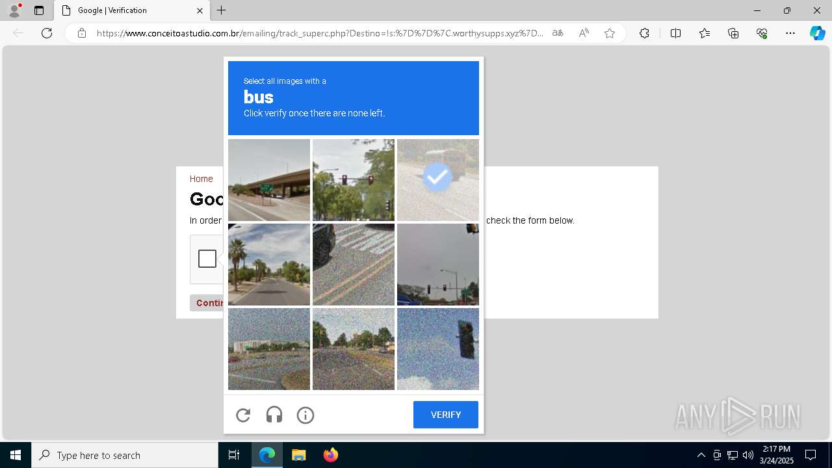Viewport: 832px width, 468px height.
Task: Reload the captcha challenge
Action: coord(243,415)
